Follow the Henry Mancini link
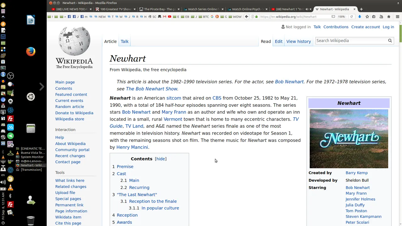 click(132, 147)
